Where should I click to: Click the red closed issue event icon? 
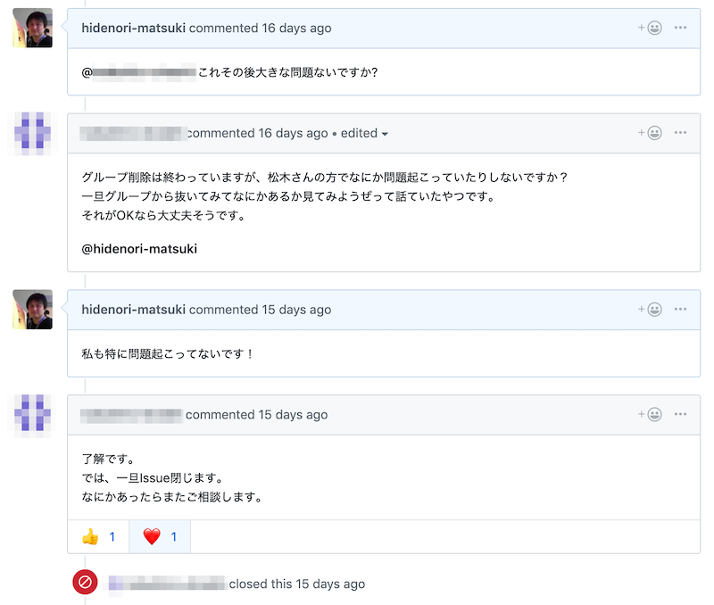pos(85,582)
